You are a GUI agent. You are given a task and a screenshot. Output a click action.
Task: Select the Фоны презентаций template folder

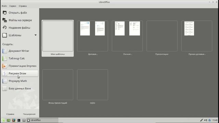58,87
